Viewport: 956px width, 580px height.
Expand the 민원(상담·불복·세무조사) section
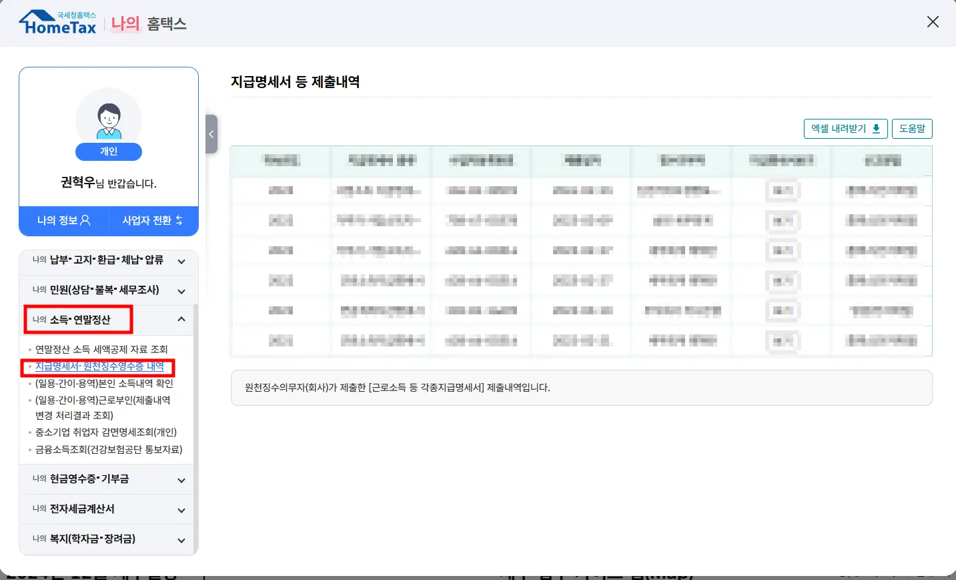pos(107,290)
